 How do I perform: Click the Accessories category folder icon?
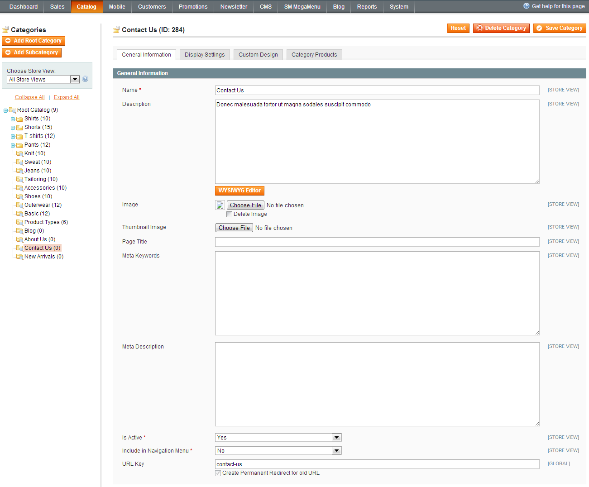click(x=19, y=188)
